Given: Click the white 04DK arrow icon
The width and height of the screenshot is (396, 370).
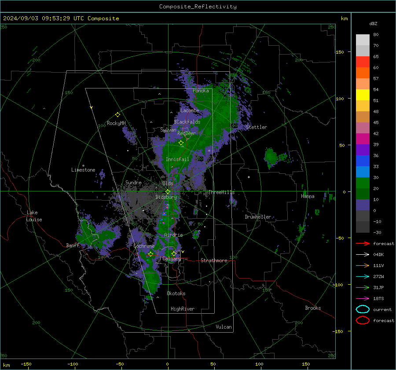Looking at the screenshot, I should point(363,255).
